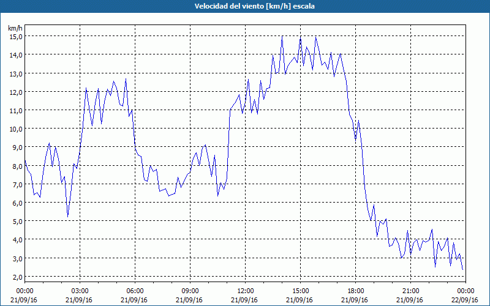Screen dimensions: 490x306
Task: Click the 15:00 time axis label
Action: pyautogui.click(x=300, y=291)
